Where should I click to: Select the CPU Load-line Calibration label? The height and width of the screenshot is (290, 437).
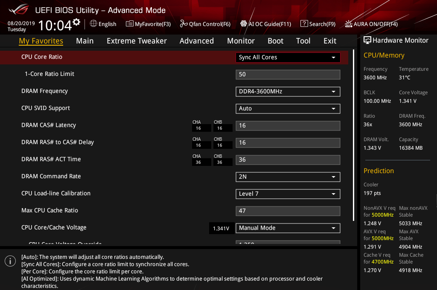56,193
